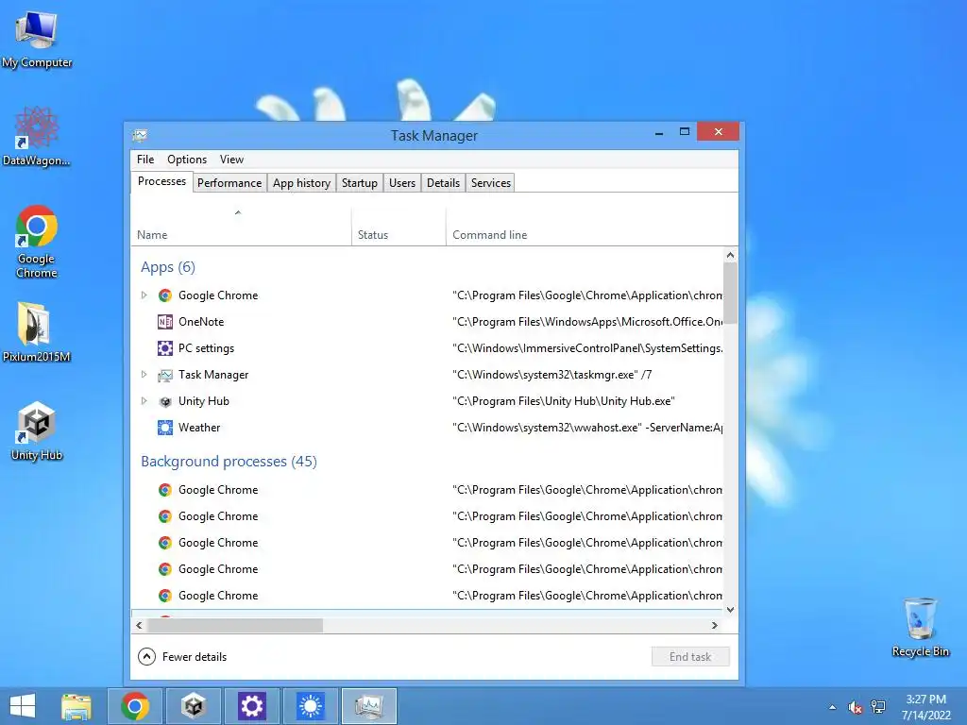
Task: Expand Unity Hub app group
Action: (144, 400)
